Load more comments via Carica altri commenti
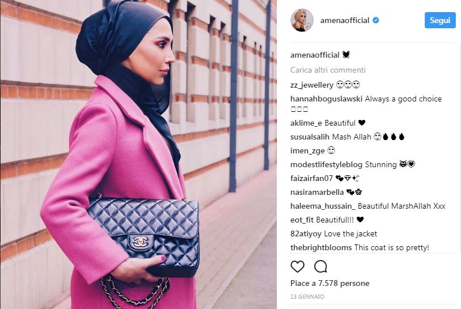 click(328, 70)
